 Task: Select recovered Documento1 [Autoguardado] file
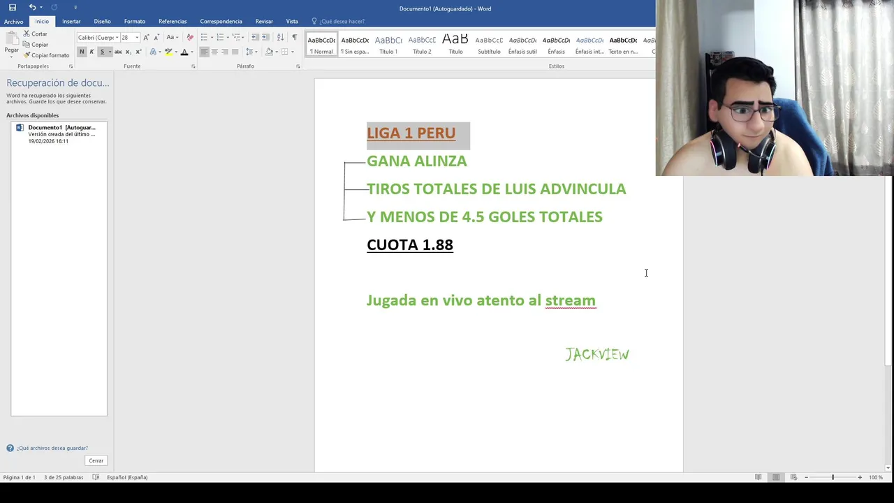click(x=59, y=134)
